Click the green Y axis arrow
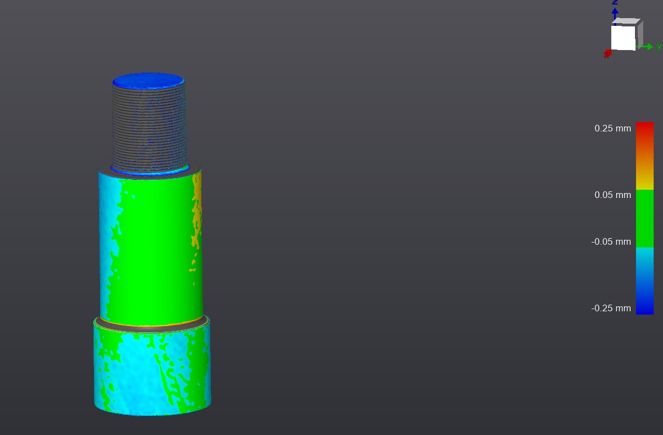663x435 pixels. point(648,47)
